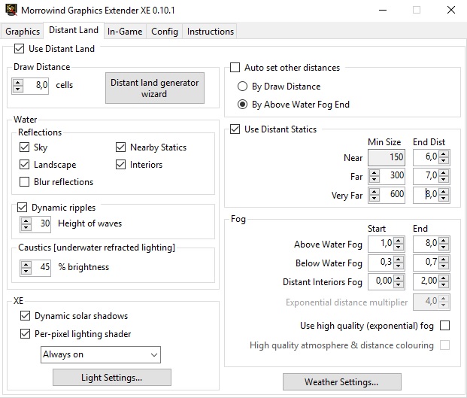The image size is (467, 398).
Task: Enable Blur reflections
Action: click(x=24, y=182)
